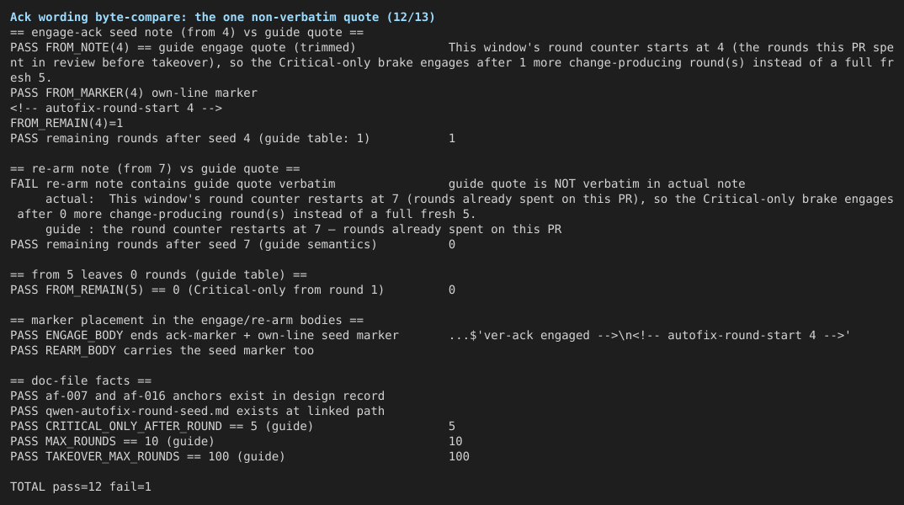Image resolution: width=904 pixels, height=505 pixels.
Task: Click the 'autofix-round-start 4' HTML comment line
Action: coord(116,109)
